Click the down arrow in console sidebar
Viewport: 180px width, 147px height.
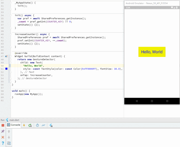point(9,137)
